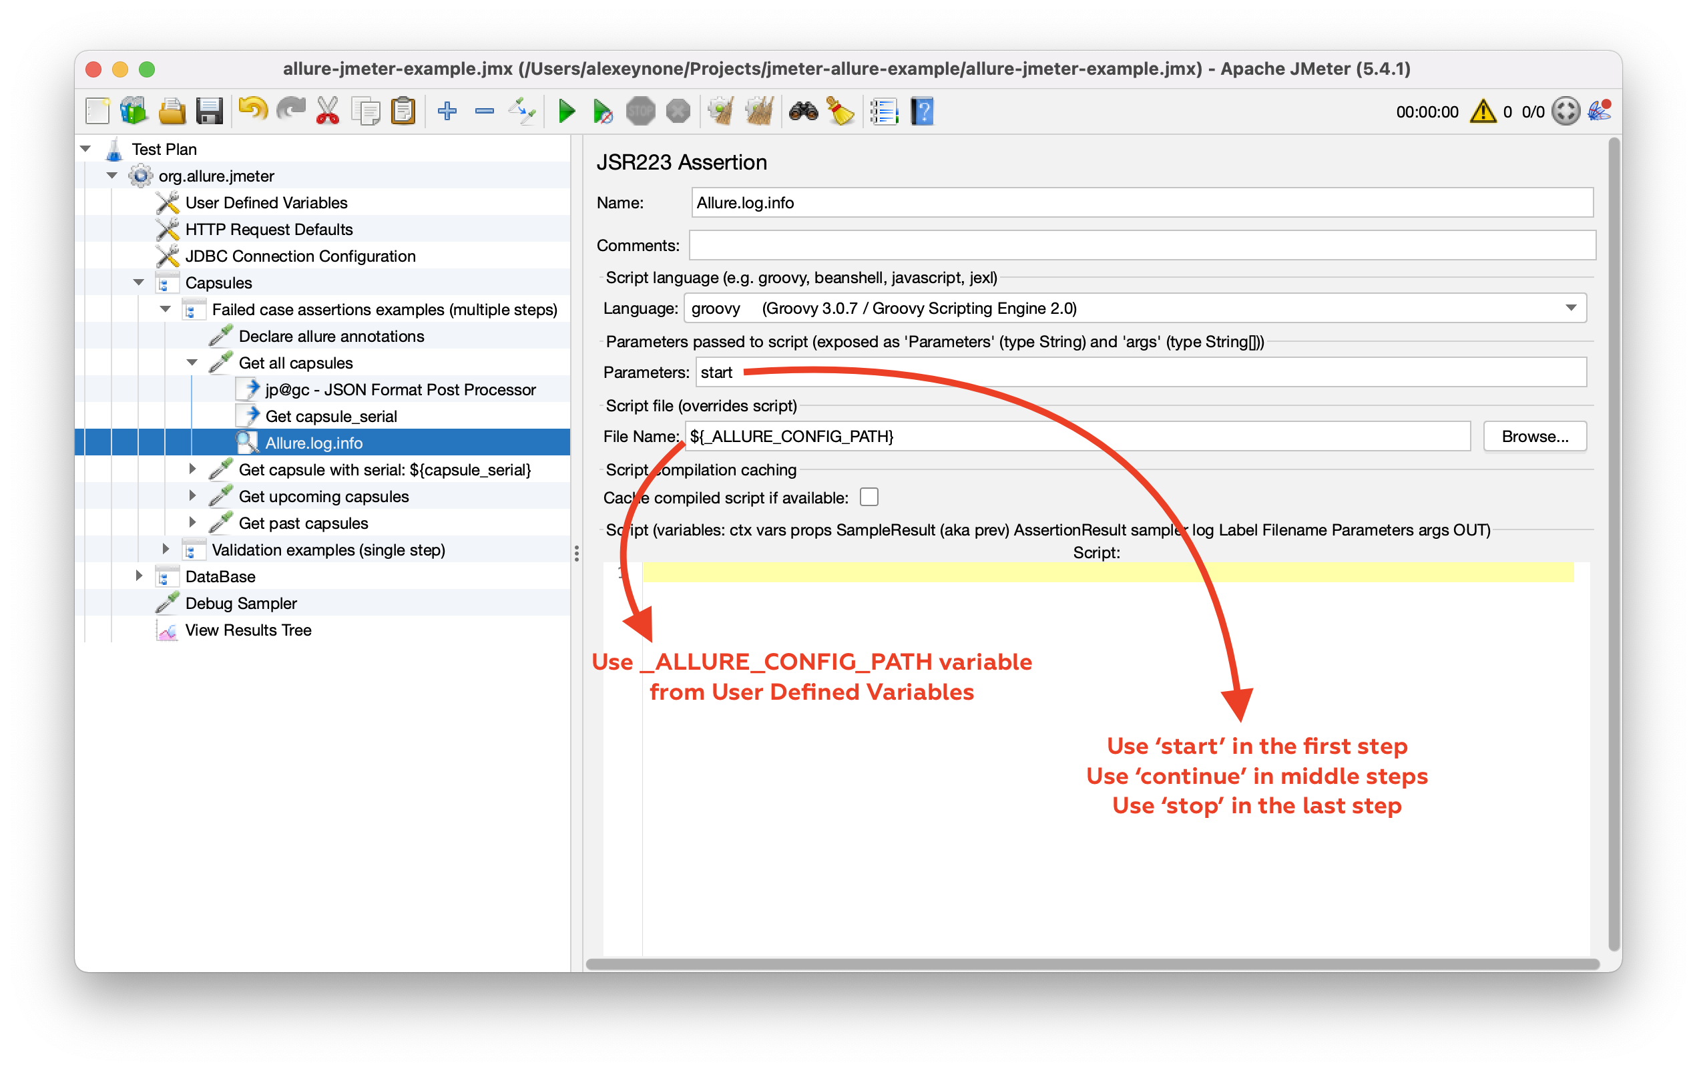
Task: Click the vertical scrollbar of assertion panel
Action: point(1614,543)
